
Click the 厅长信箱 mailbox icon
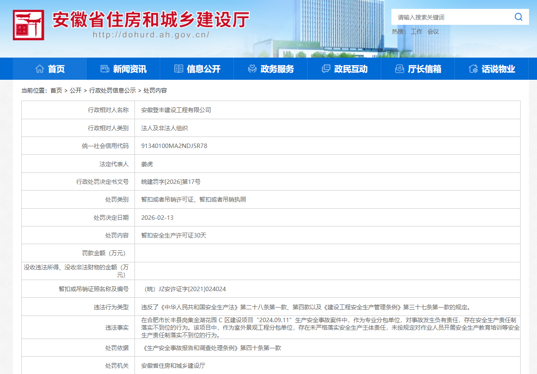coord(399,69)
